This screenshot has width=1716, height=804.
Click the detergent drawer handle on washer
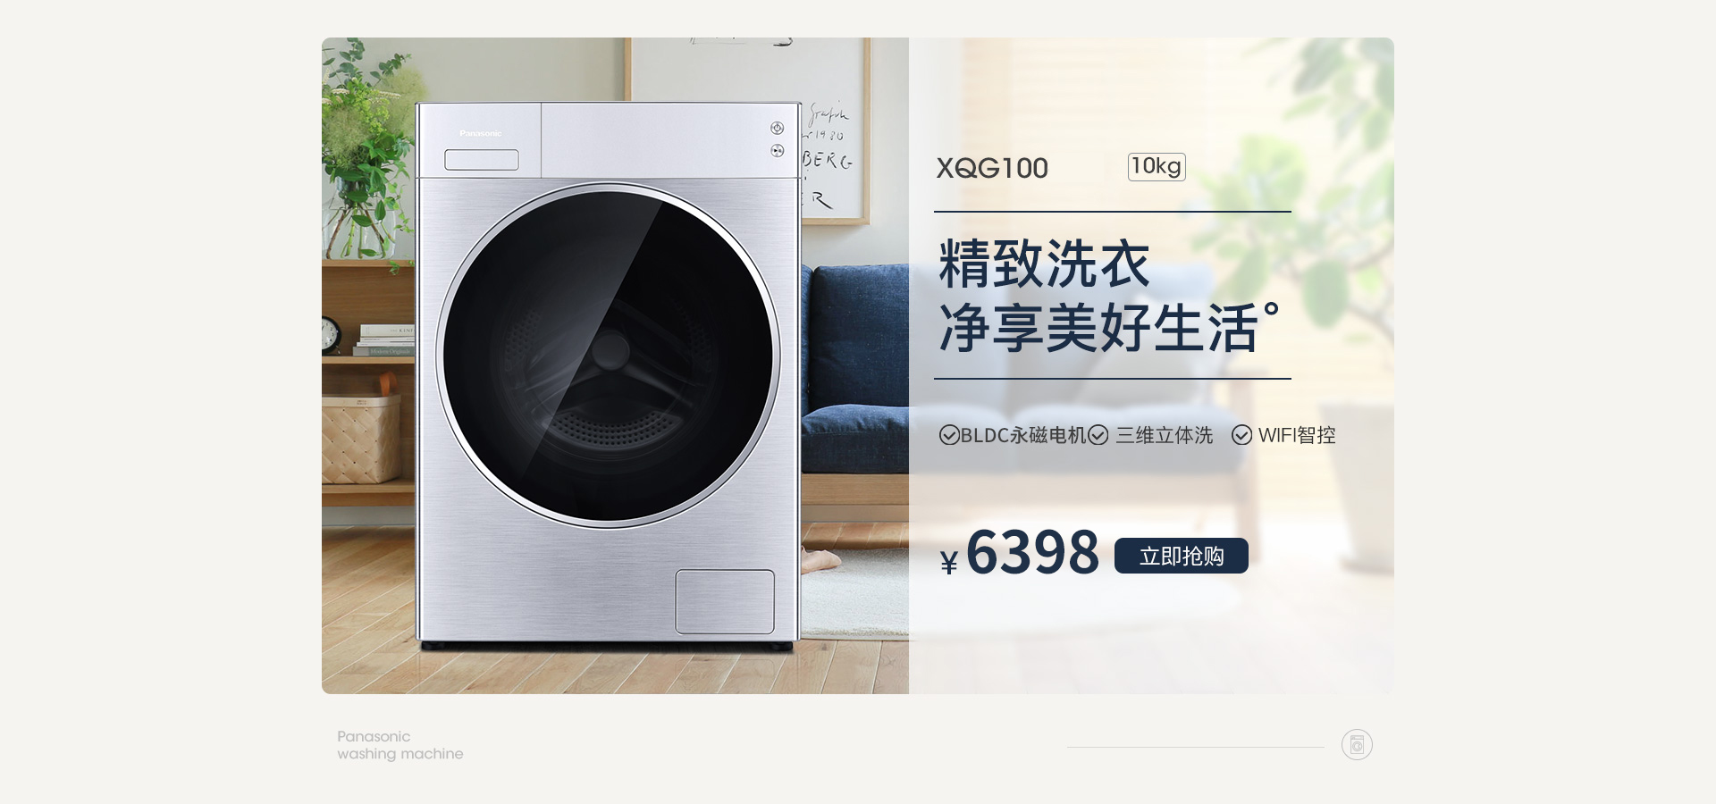point(482,160)
